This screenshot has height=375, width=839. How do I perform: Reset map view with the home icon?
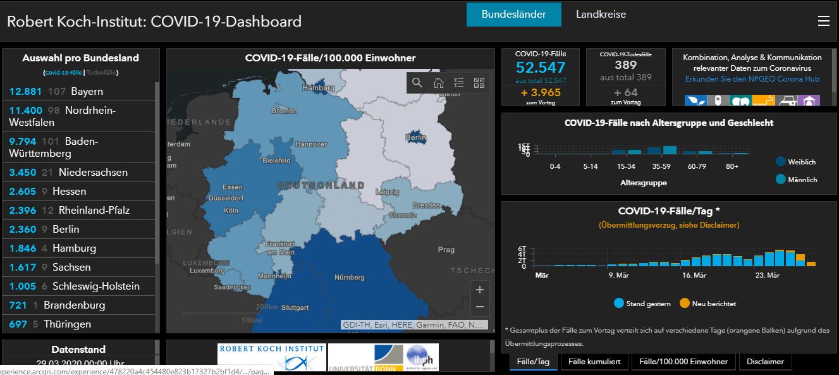[x=439, y=82]
